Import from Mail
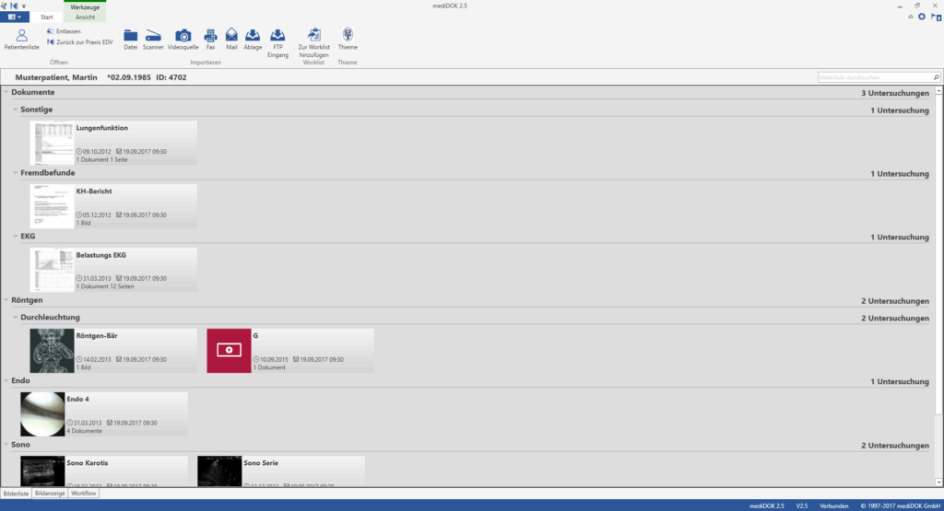The width and height of the screenshot is (944, 511). (x=231, y=39)
